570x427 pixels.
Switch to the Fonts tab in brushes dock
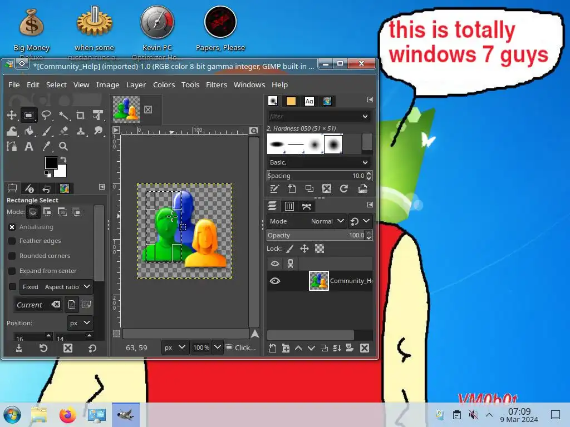309,101
